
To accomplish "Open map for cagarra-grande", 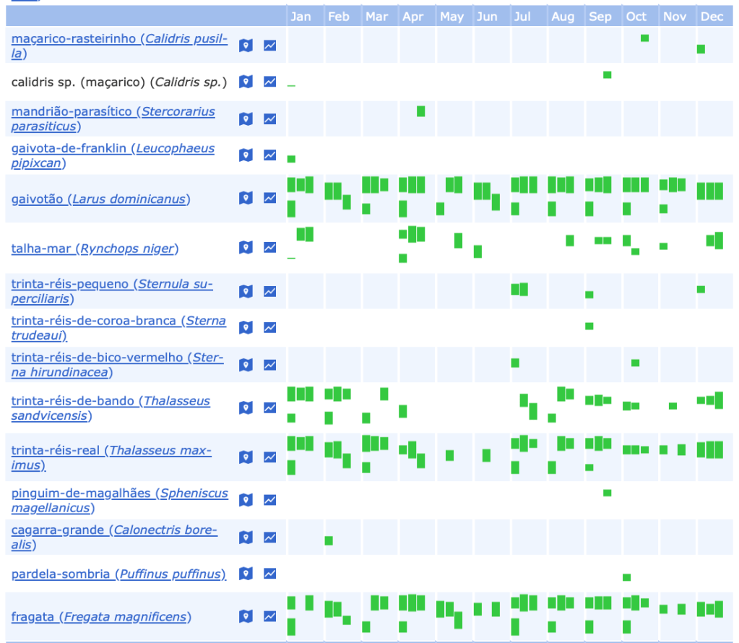I will point(246,538).
